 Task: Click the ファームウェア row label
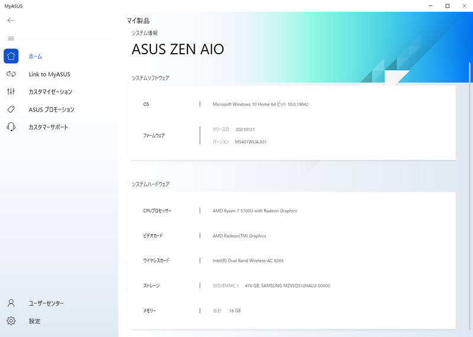[x=154, y=136]
